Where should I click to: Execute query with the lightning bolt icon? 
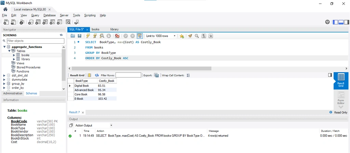[x=88, y=36]
